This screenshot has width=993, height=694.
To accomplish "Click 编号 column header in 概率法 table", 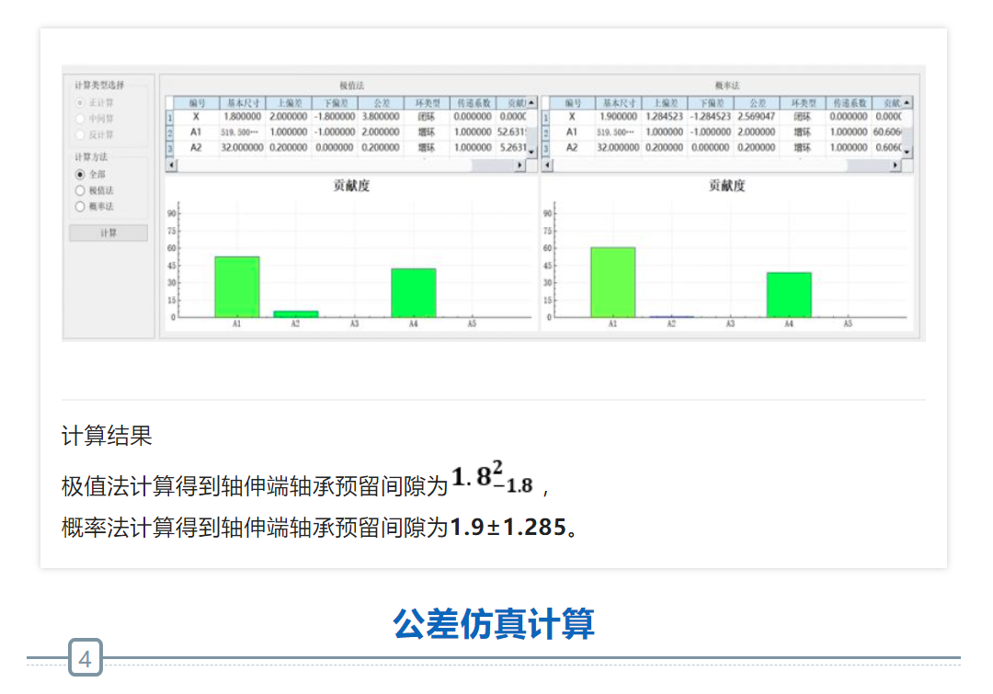I will coord(573,103).
